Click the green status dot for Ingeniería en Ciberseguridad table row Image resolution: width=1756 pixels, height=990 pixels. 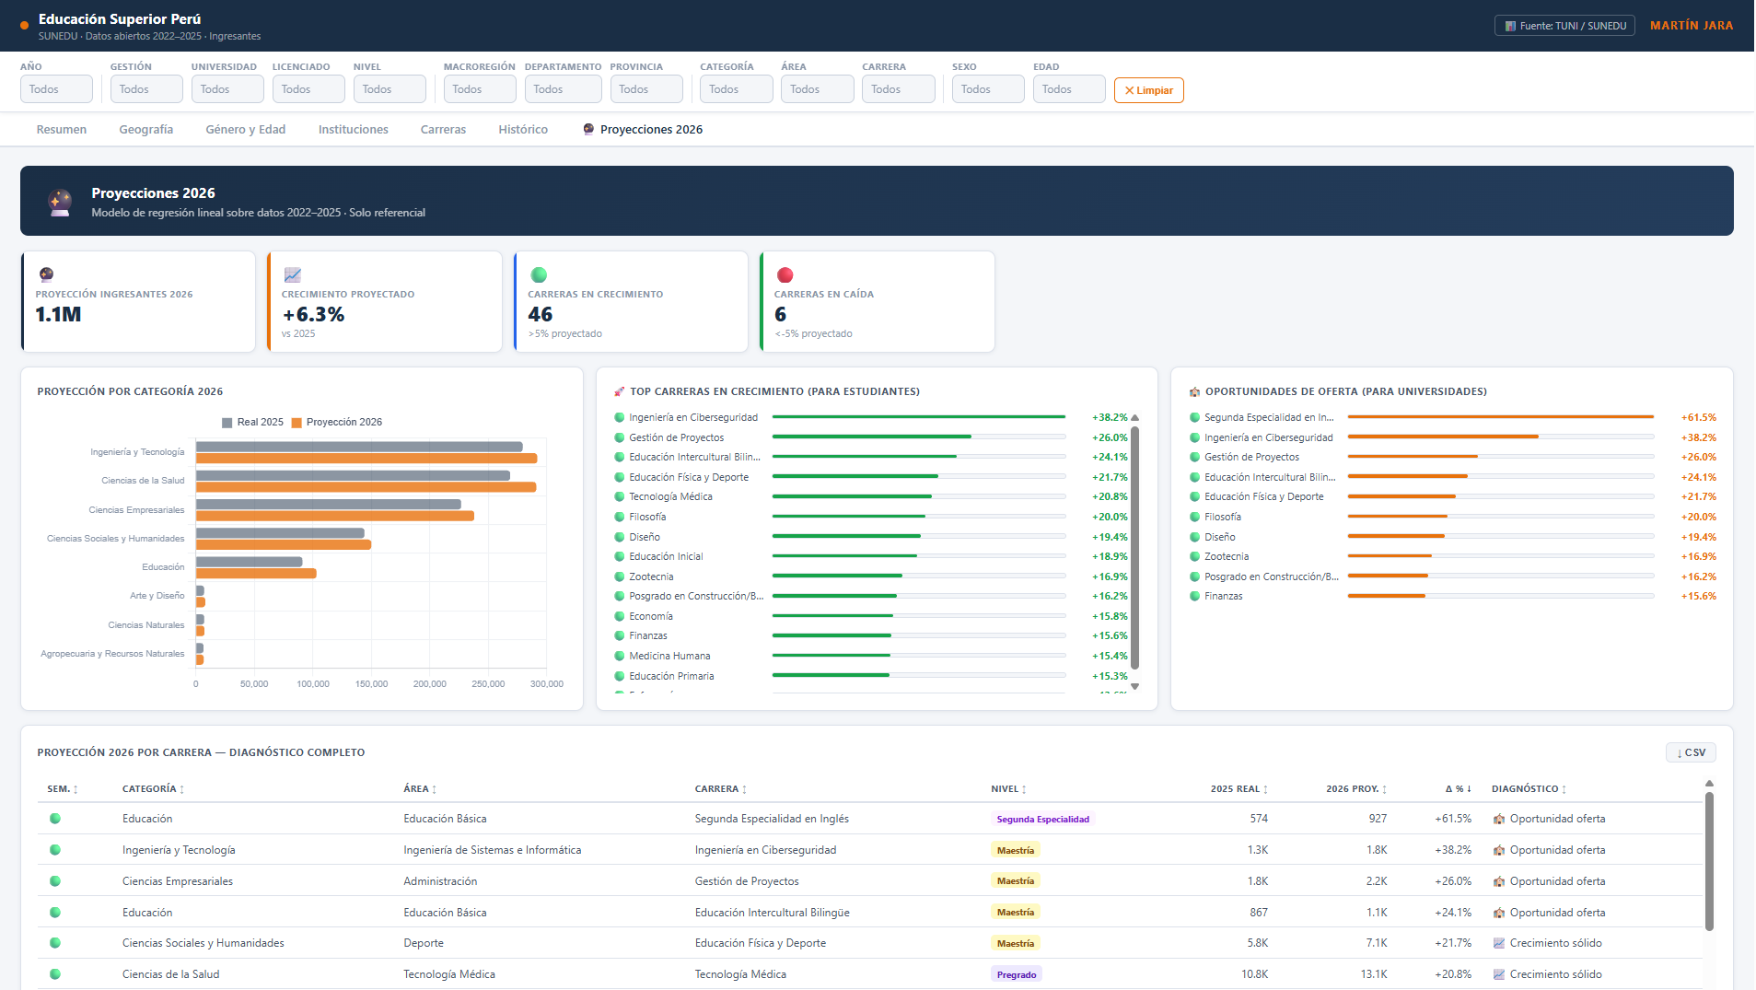click(55, 850)
